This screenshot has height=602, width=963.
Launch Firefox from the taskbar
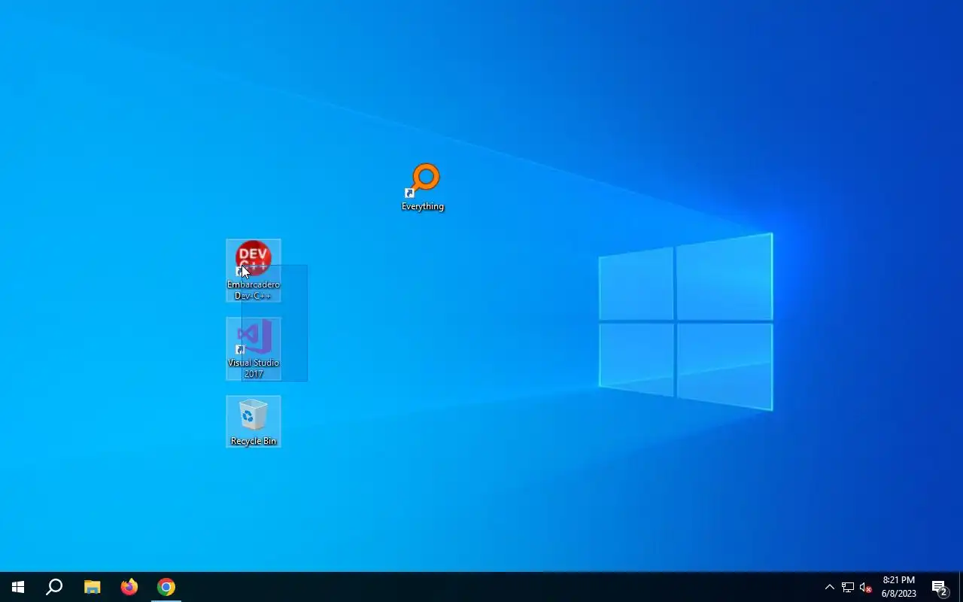(x=129, y=587)
